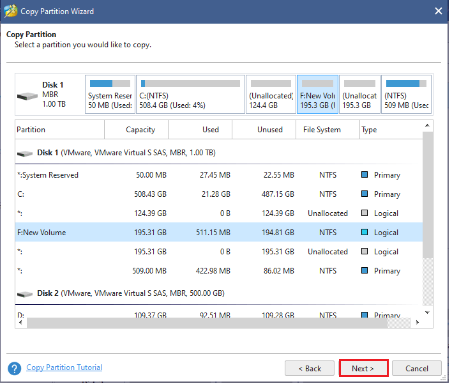Click the Disk 1 drive icon in disk map
The image size is (452, 386).
pyautogui.click(x=27, y=96)
